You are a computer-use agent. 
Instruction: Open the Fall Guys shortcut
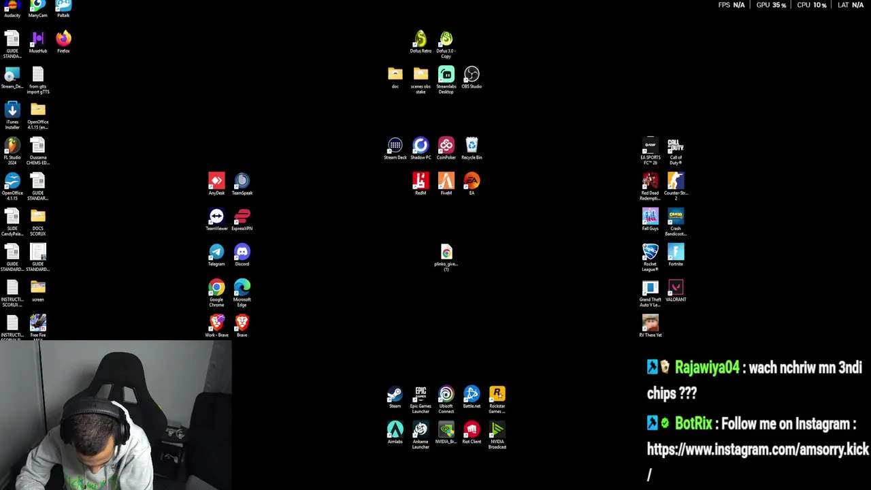651,220
